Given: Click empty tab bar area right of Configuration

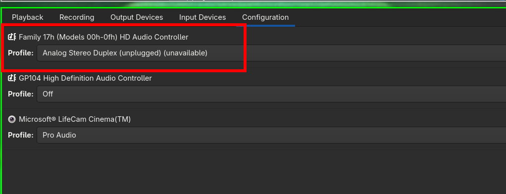Looking at the screenshot, I should (x=400, y=17).
